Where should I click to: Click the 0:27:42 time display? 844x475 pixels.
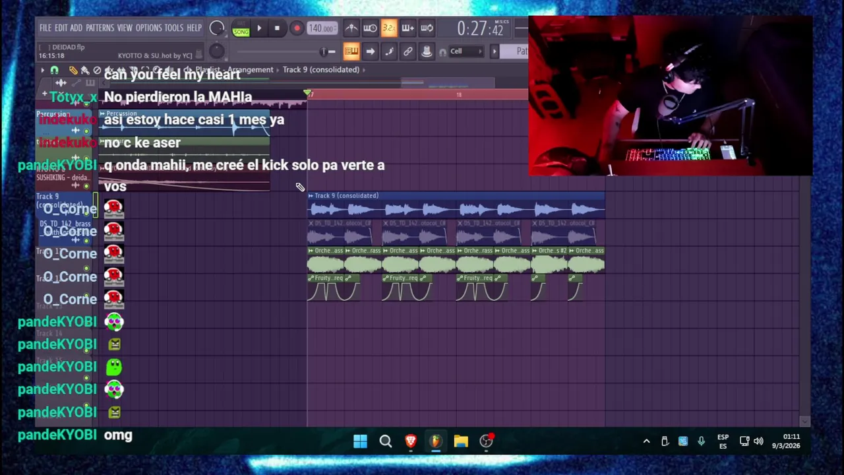[x=481, y=28]
